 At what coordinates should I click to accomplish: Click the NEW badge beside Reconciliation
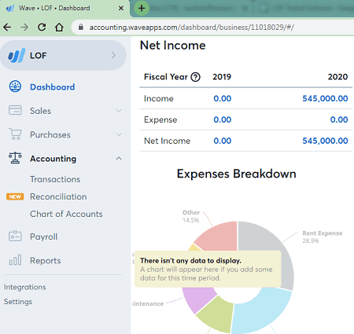pos(15,196)
